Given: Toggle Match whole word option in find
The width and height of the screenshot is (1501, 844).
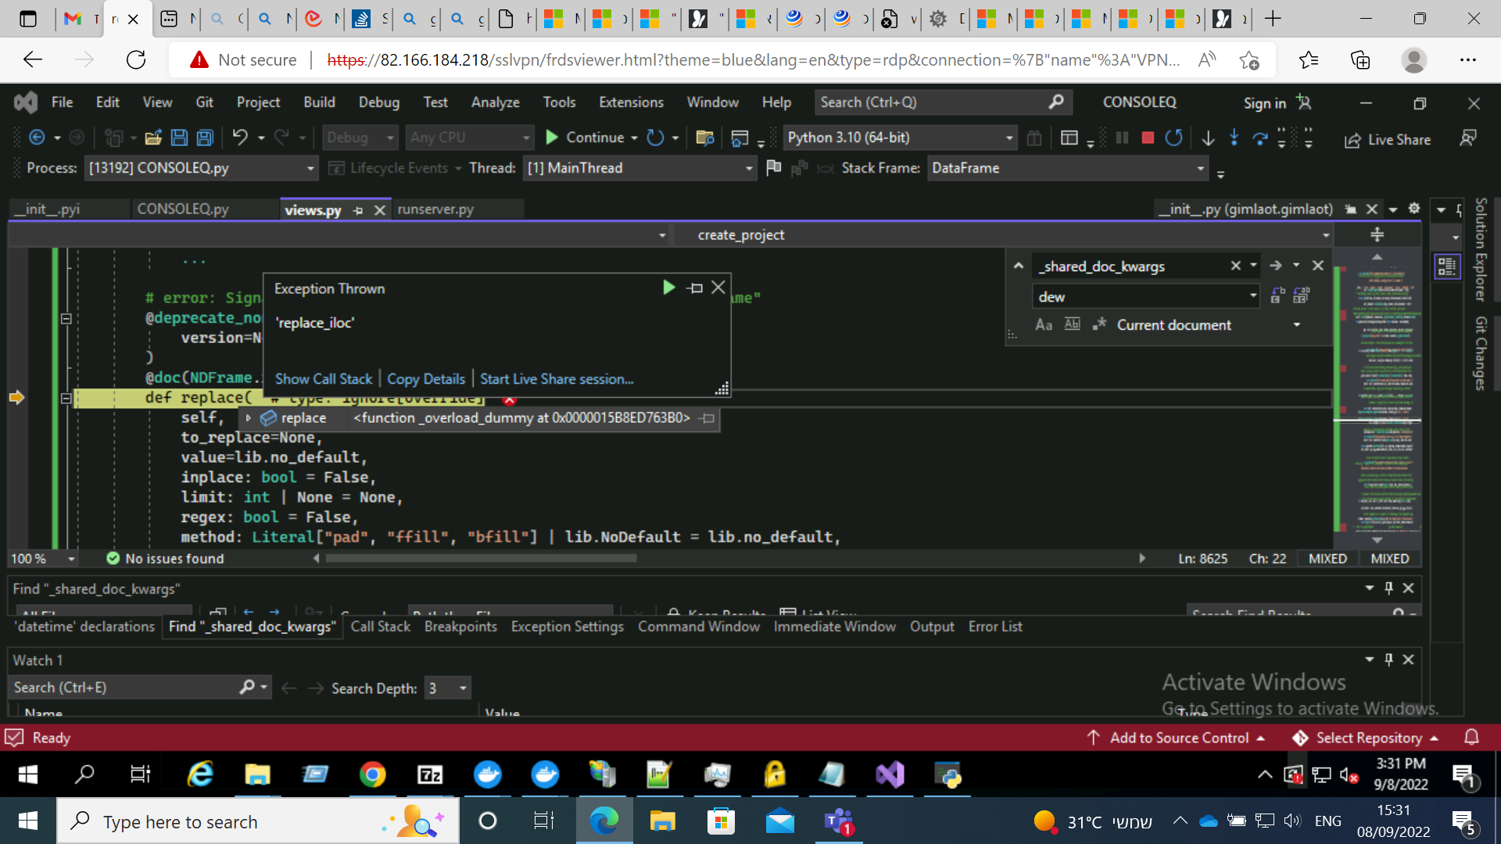Looking at the screenshot, I should click(x=1072, y=324).
